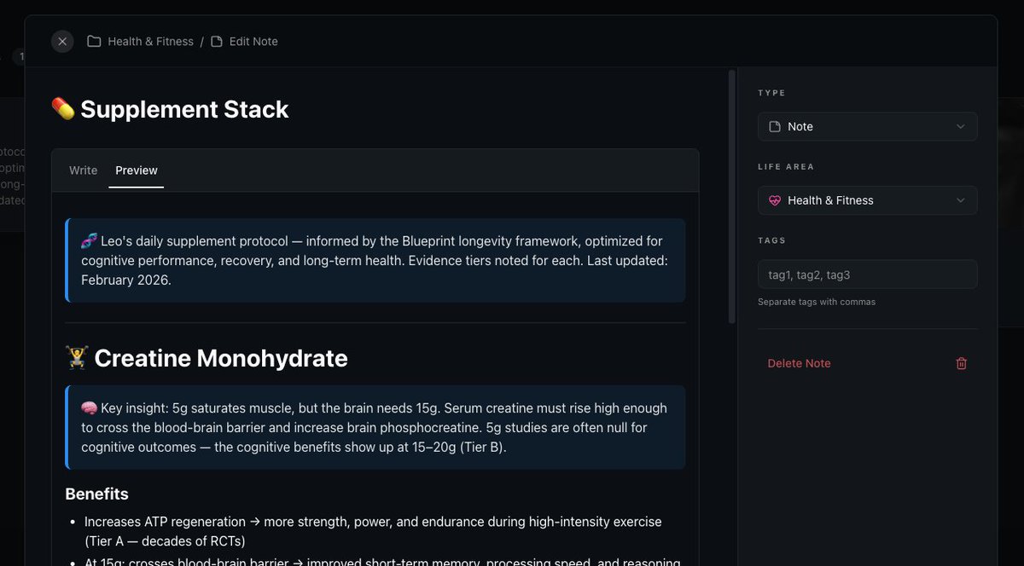Click the chevron arrow in the Type dropdown
The width and height of the screenshot is (1024, 566).
(x=961, y=126)
